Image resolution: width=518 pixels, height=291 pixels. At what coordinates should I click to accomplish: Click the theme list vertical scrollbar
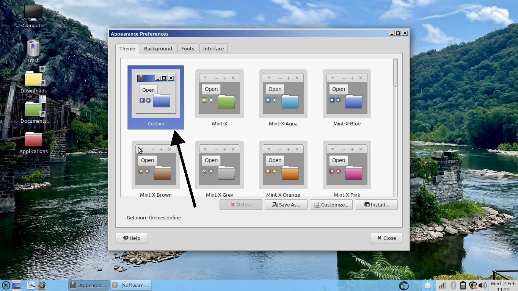coord(396,73)
